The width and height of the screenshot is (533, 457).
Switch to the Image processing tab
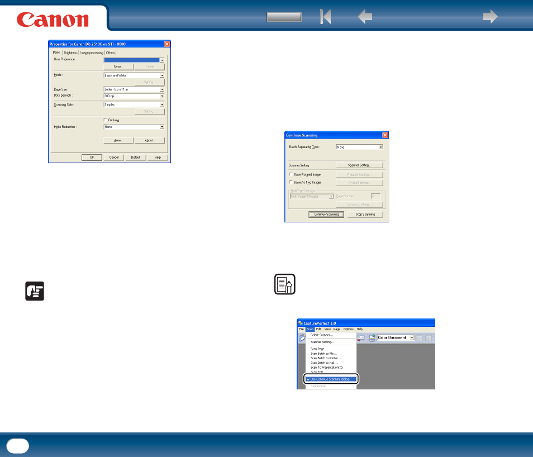tap(92, 53)
